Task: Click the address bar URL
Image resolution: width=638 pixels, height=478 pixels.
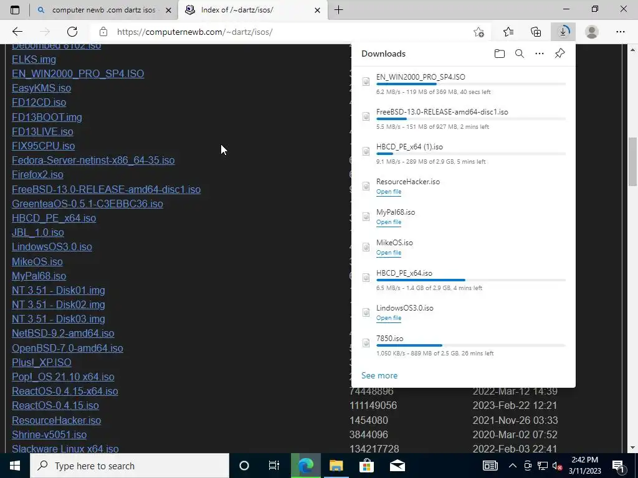Action: tap(194, 32)
